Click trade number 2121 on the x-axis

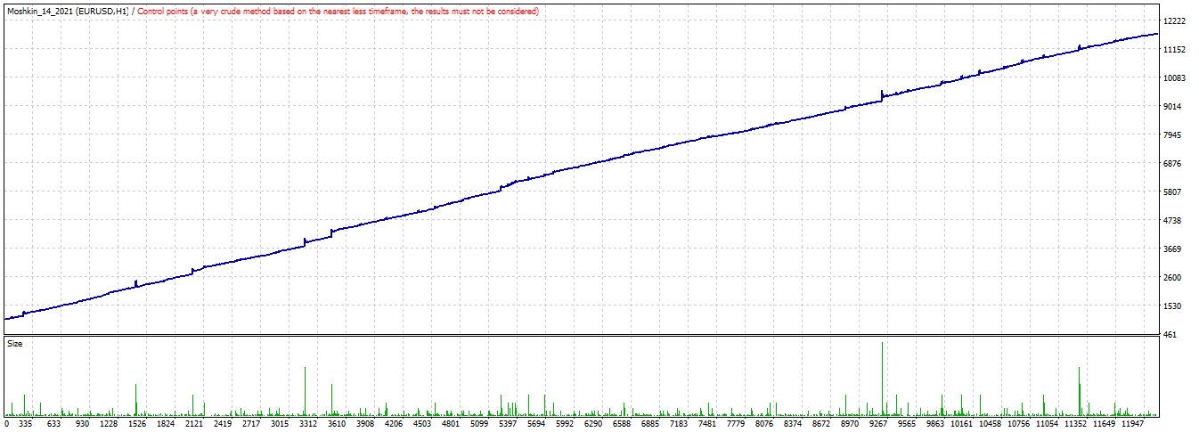tap(194, 425)
